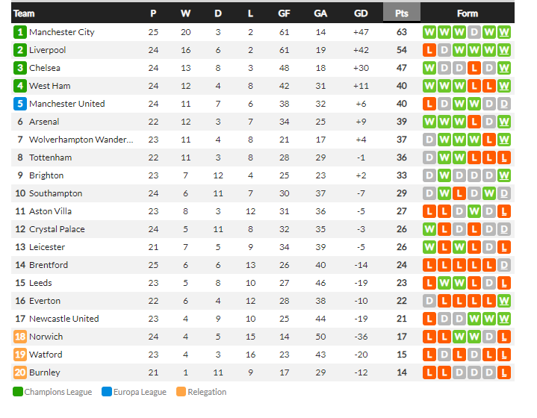Sort table by Pts column header
537x418 pixels.
coord(401,13)
